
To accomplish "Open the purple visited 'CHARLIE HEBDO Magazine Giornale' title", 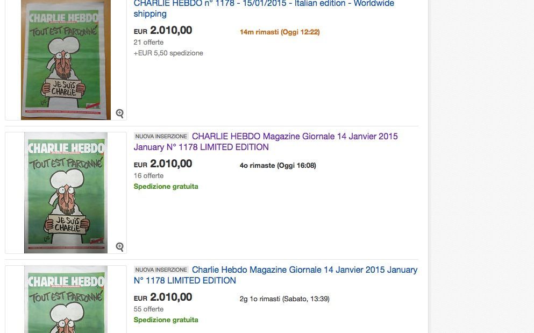I will tap(295, 137).
